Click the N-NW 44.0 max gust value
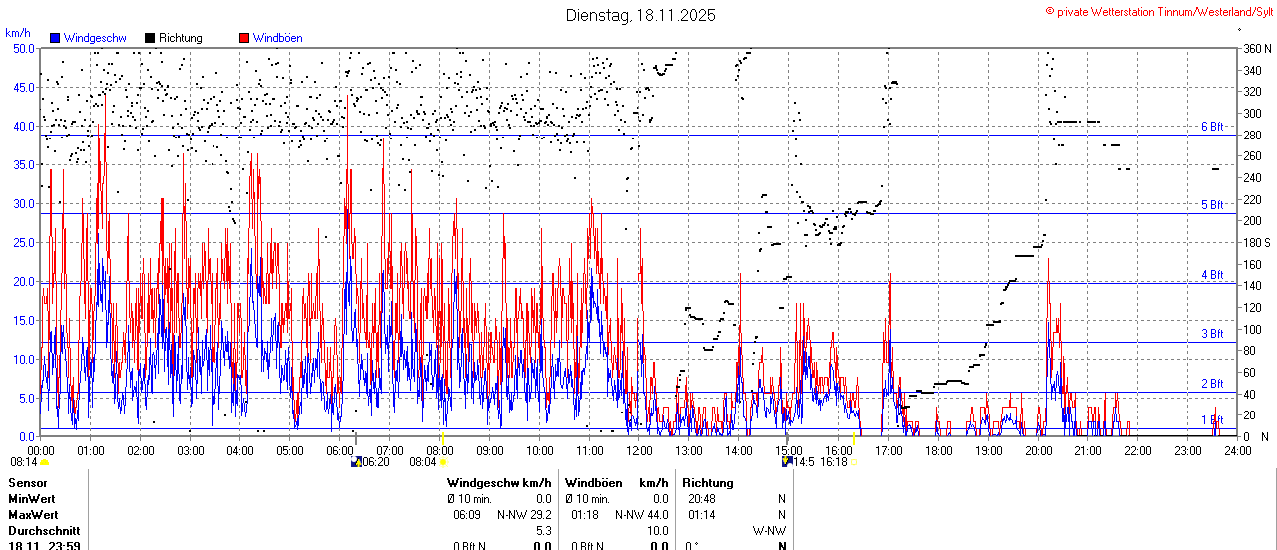 (641, 514)
